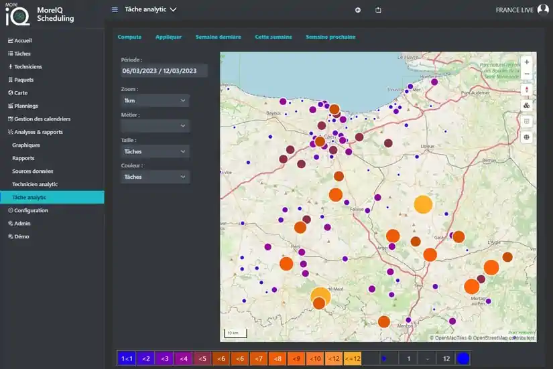Click FRANCE LIVE account label

pyautogui.click(x=514, y=10)
